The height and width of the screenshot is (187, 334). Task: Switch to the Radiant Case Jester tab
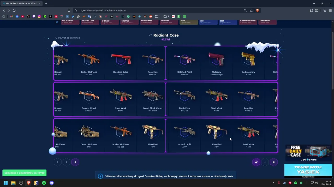point(21,3)
